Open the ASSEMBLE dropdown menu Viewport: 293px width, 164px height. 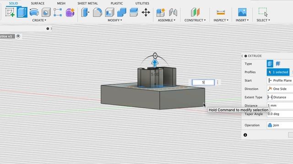(167, 20)
